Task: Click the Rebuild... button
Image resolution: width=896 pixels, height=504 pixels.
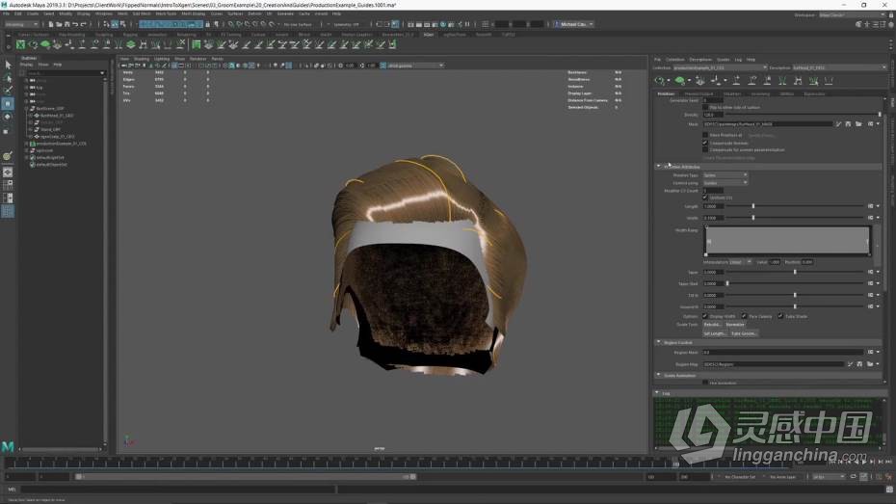Action: pyautogui.click(x=712, y=325)
